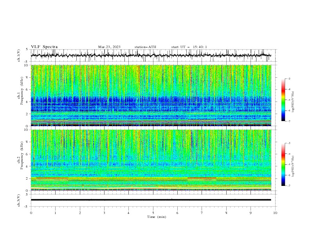Screen dimensions: 310x239
Task: Click the time axis tick label "6"
Action: coord(177,213)
